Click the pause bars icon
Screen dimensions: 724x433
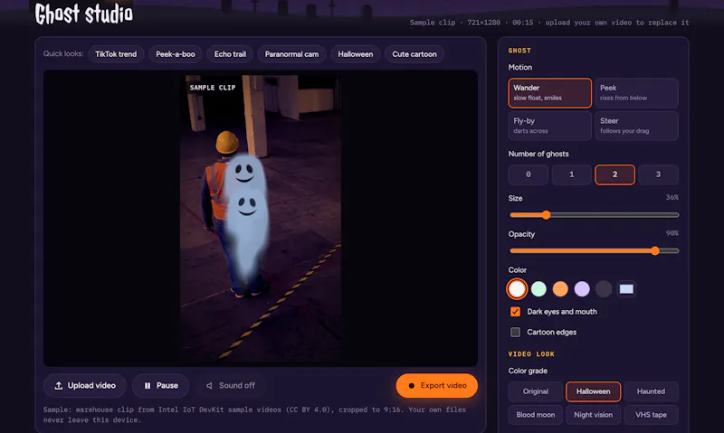148,385
